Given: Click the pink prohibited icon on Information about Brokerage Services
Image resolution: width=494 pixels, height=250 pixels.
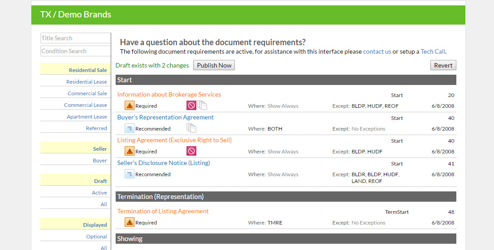Looking at the screenshot, I should click(191, 106).
